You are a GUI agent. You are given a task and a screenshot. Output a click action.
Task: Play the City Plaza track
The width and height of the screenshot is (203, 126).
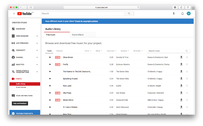(50, 93)
